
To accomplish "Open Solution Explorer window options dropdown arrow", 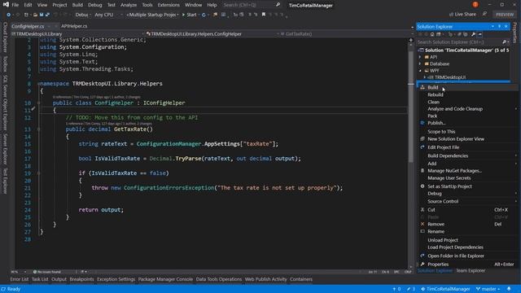I will [493, 26].
